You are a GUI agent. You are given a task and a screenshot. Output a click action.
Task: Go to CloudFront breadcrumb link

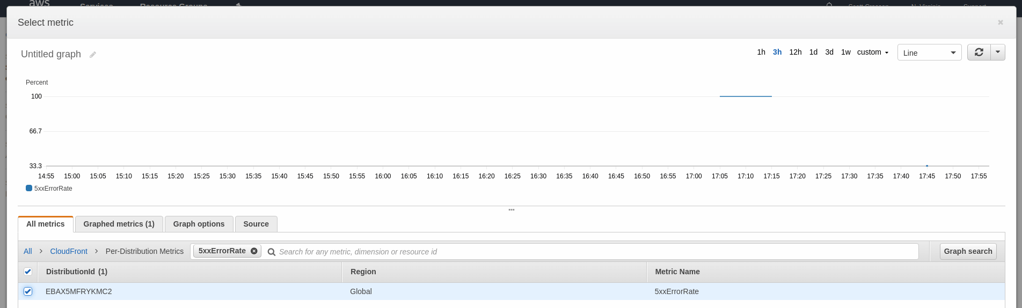coord(69,251)
